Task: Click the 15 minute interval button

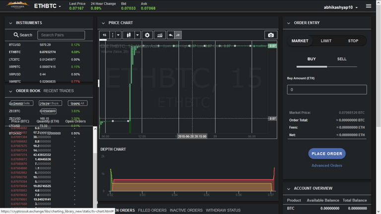Action: coord(104,35)
